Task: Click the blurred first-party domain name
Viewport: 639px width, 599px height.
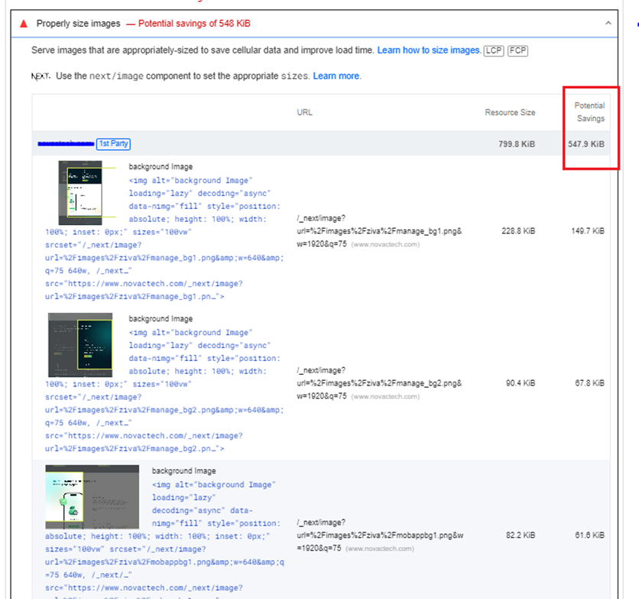Action: click(66, 144)
